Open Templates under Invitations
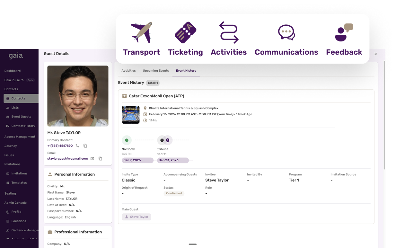396x248 pixels. [19, 183]
